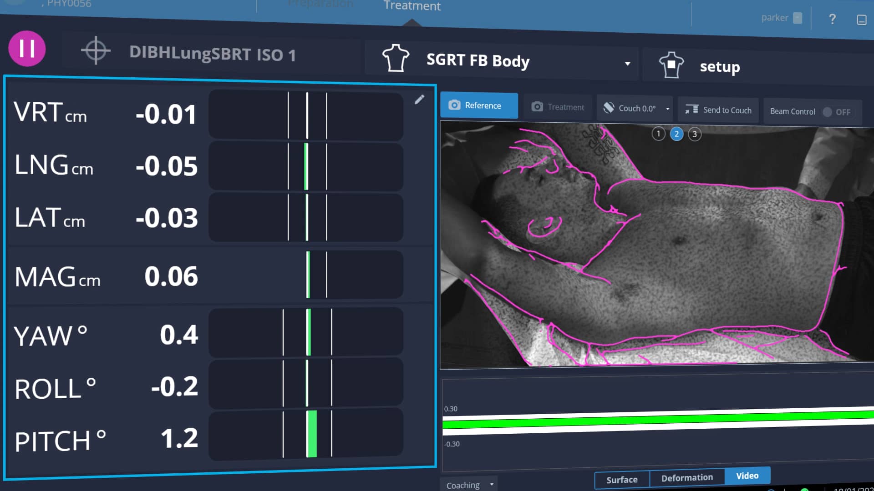Click the YAW value 0.4
The height and width of the screenshot is (491, 874).
179,335
